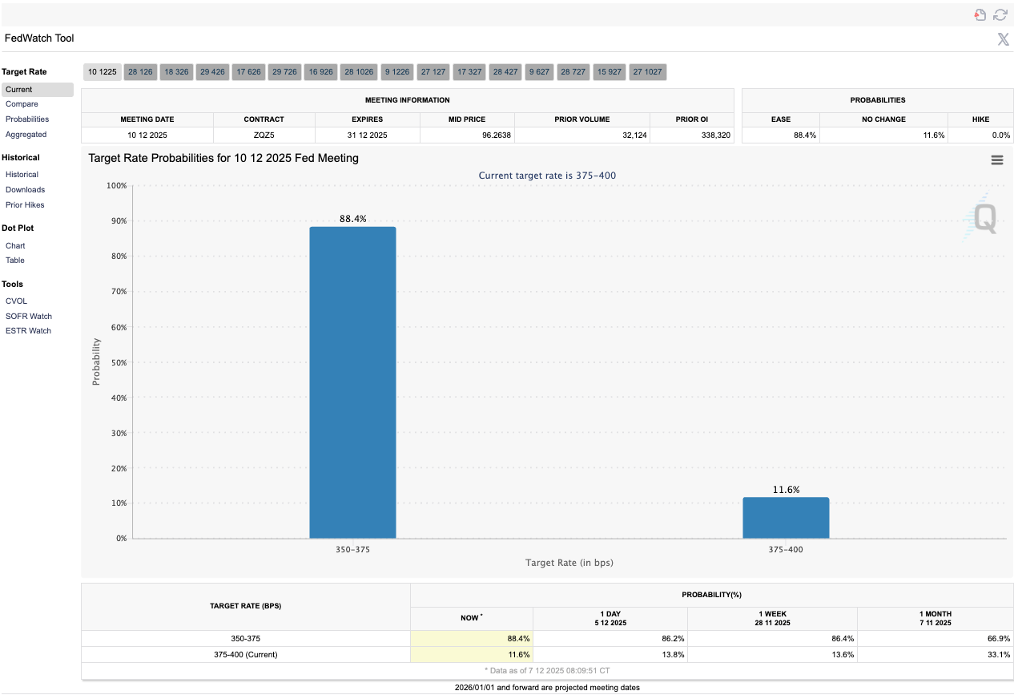
Task: Open the Dot Plot Table view
Action: coord(15,261)
